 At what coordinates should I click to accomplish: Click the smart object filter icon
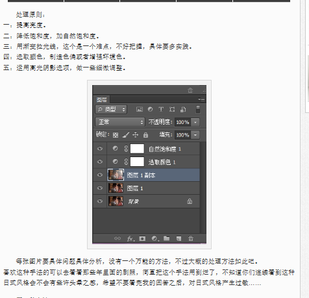[x=183, y=109]
